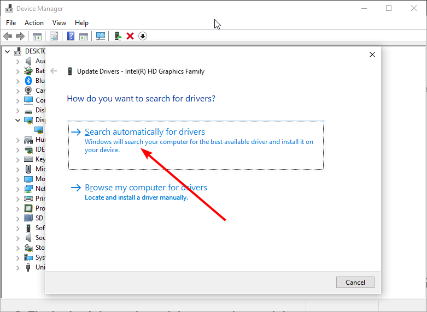The image size is (427, 312).
Task: Expand the Audio inputs tree node
Action: point(17,62)
